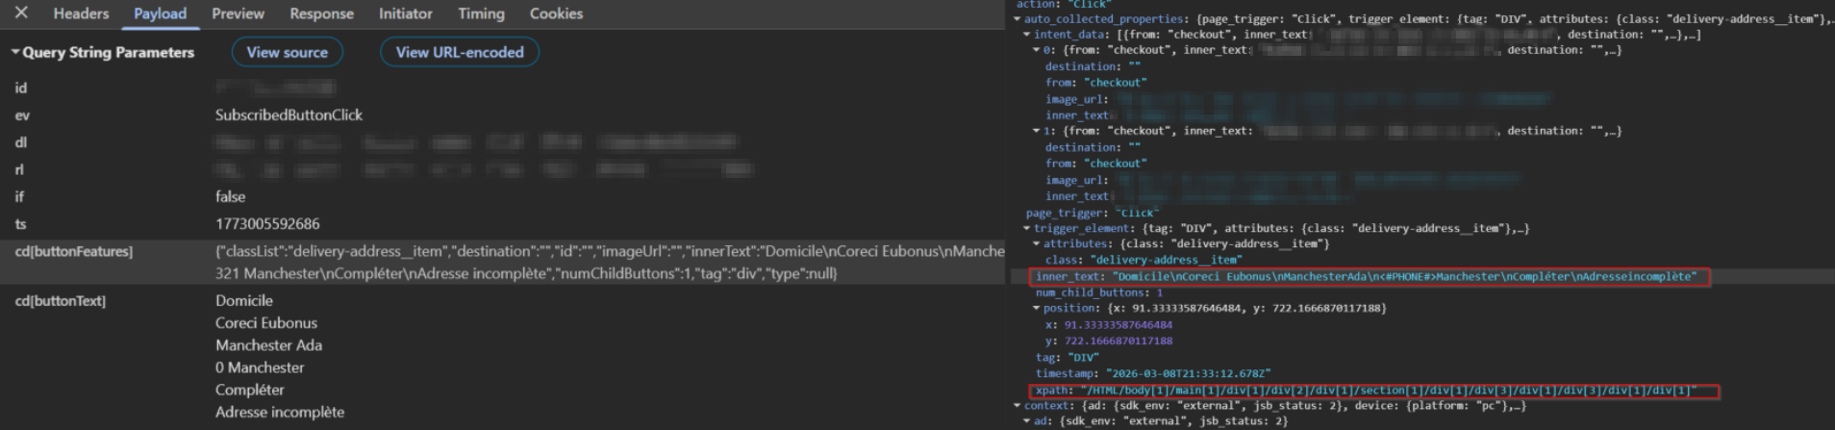The height and width of the screenshot is (430, 1835).
Task: Select the cd[buttonFeatures] parameter name
Action: [x=74, y=251]
